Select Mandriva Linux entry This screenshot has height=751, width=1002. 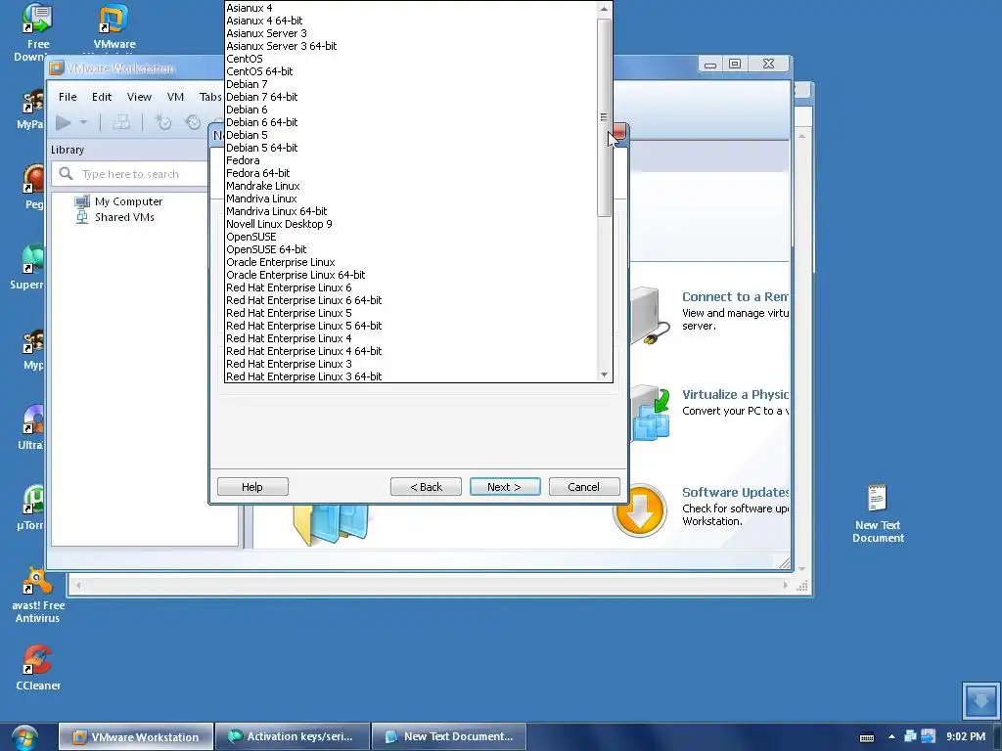[x=411, y=199]
